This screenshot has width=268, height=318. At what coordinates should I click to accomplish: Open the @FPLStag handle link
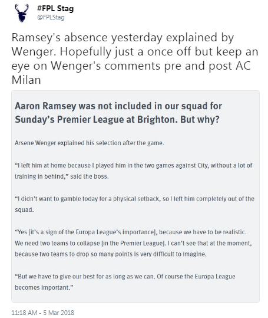51,18
